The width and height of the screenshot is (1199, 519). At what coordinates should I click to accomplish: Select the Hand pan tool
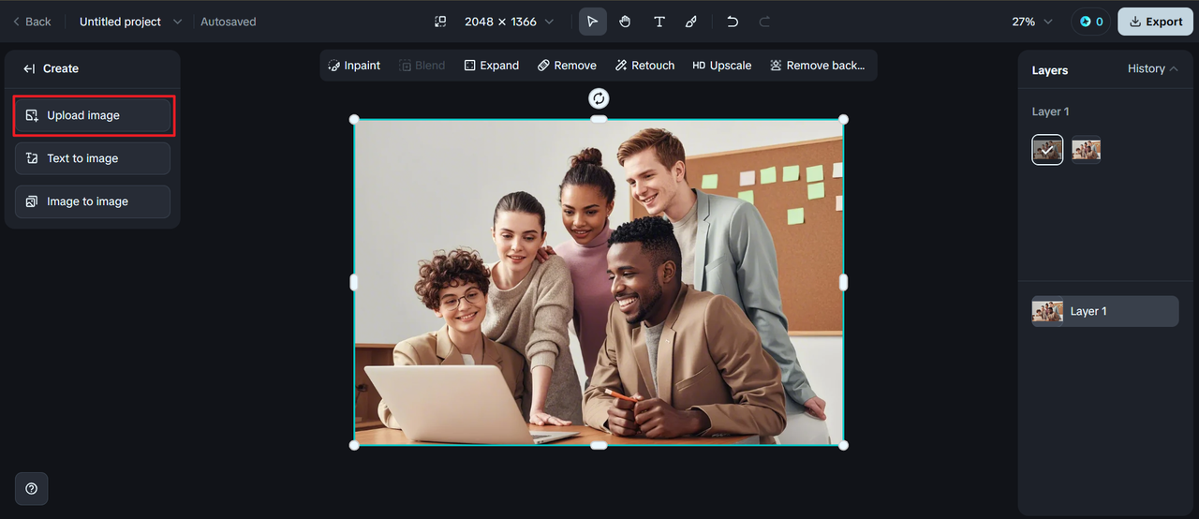[x=625, y=22]
